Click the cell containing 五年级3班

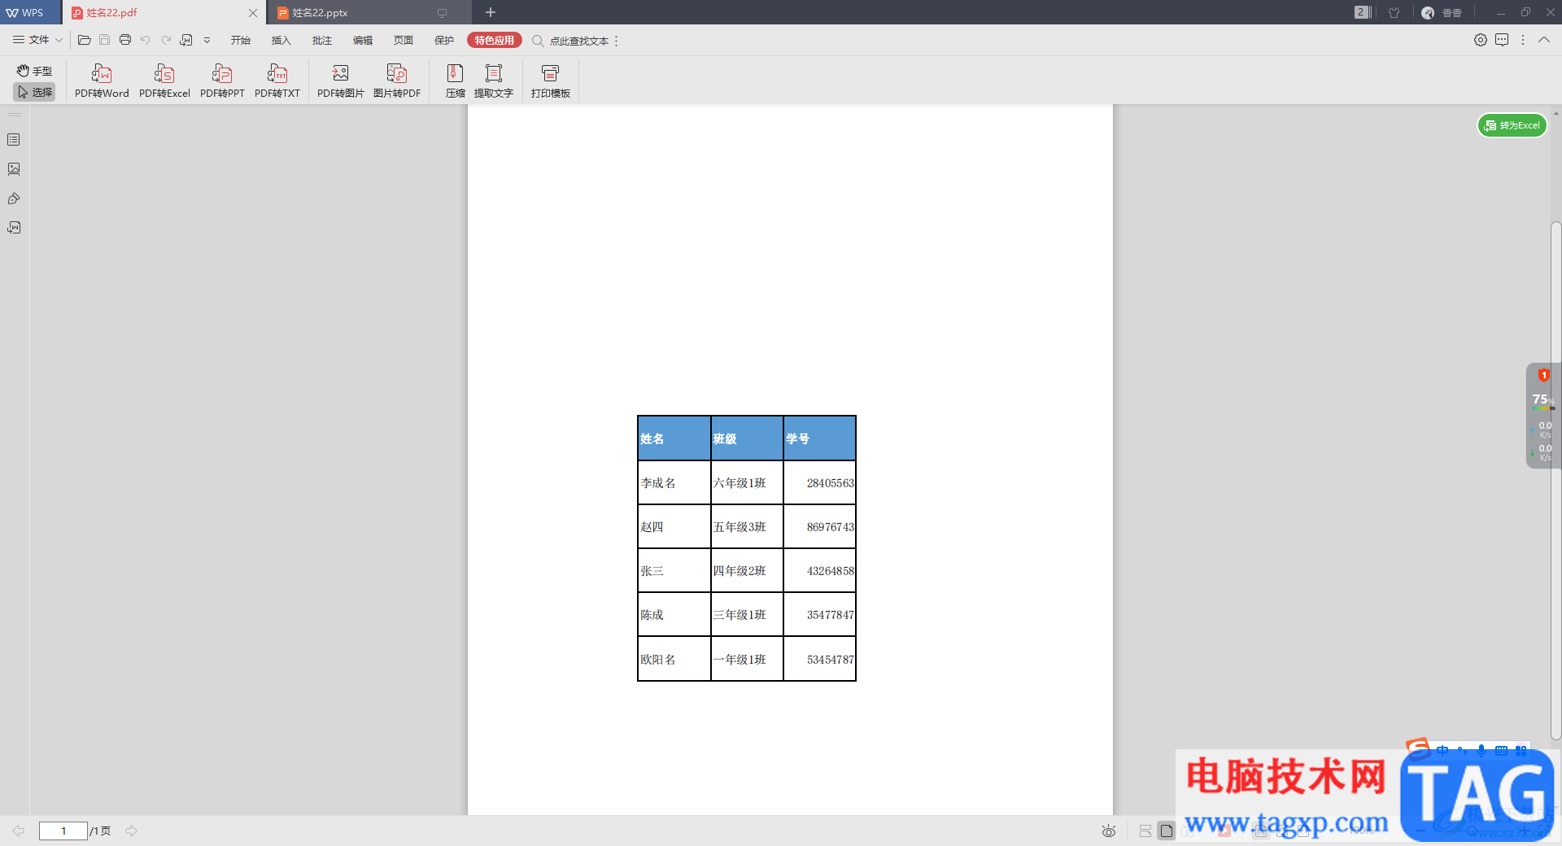click(747, 527)
